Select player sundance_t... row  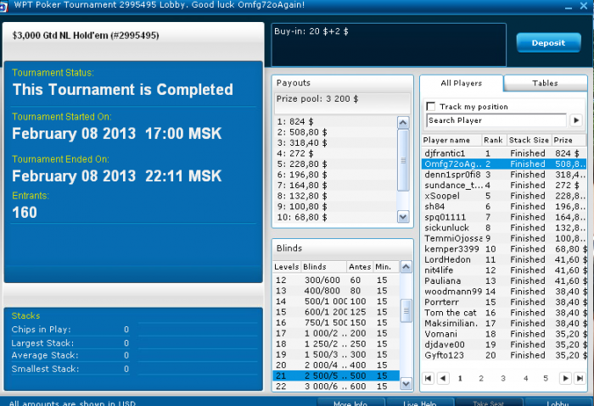pyautogui.click(x=504, y=185)
